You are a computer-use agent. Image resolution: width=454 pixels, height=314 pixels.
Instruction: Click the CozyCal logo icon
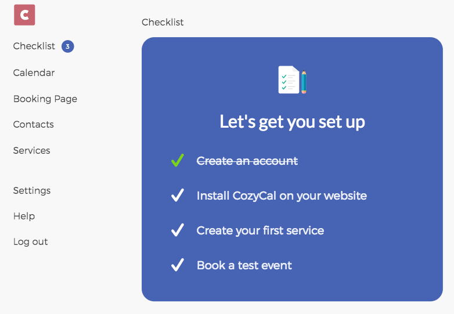pos(24,15)
